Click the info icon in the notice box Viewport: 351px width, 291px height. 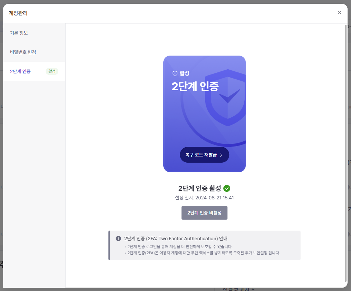click(x=118, y=238)
